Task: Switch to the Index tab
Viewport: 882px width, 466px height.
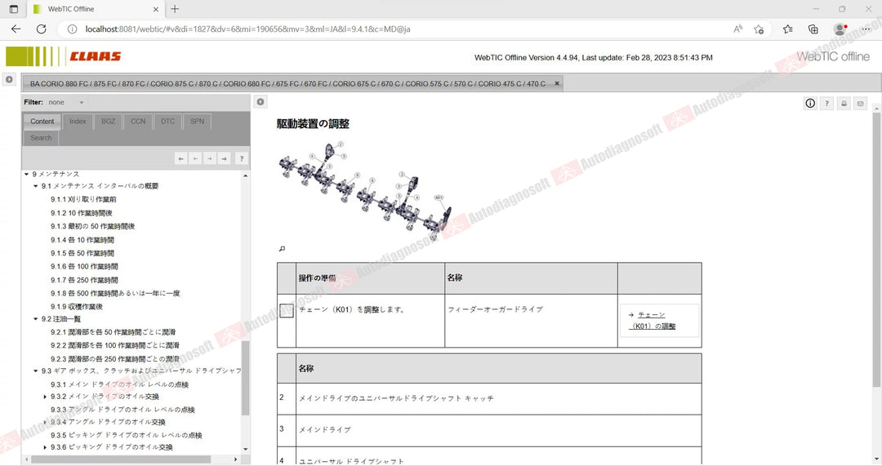Action: click(x=78, y=122)
